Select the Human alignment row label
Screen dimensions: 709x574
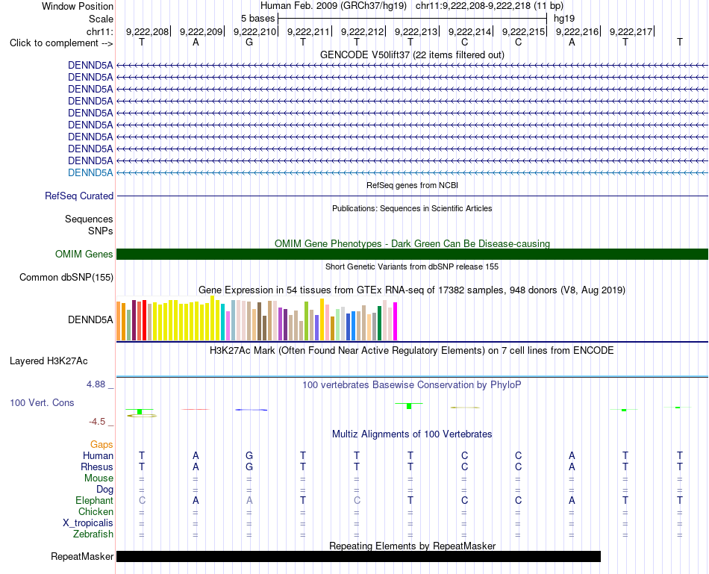click(98, 455)
